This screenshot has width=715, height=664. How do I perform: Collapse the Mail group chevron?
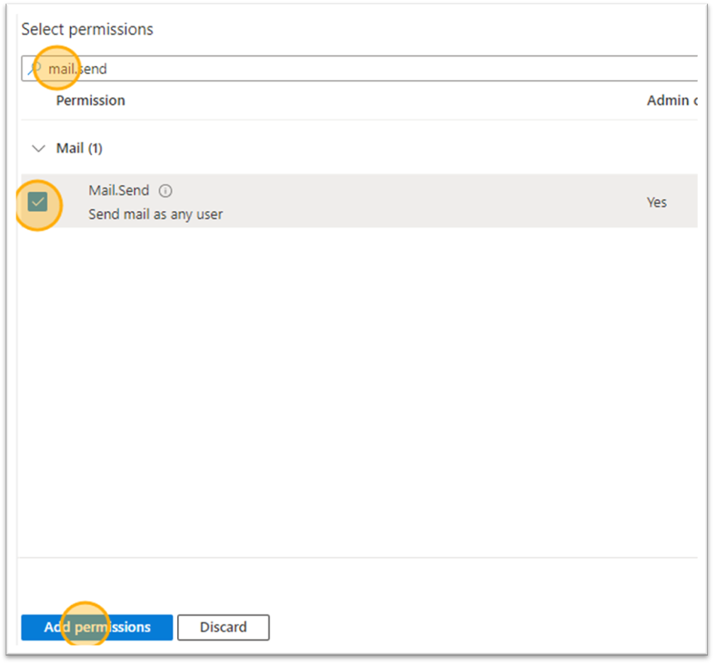point(39,149)
